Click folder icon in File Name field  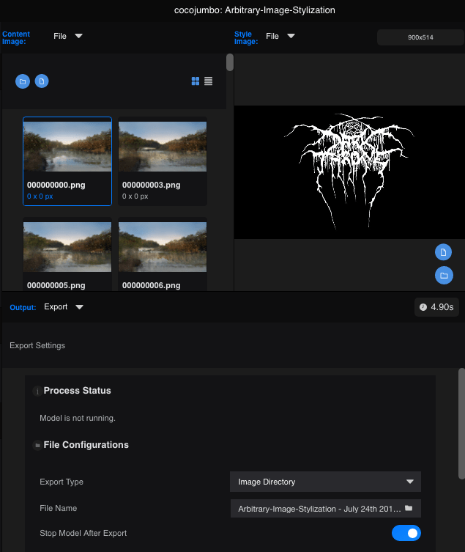[x=409, y=508]
